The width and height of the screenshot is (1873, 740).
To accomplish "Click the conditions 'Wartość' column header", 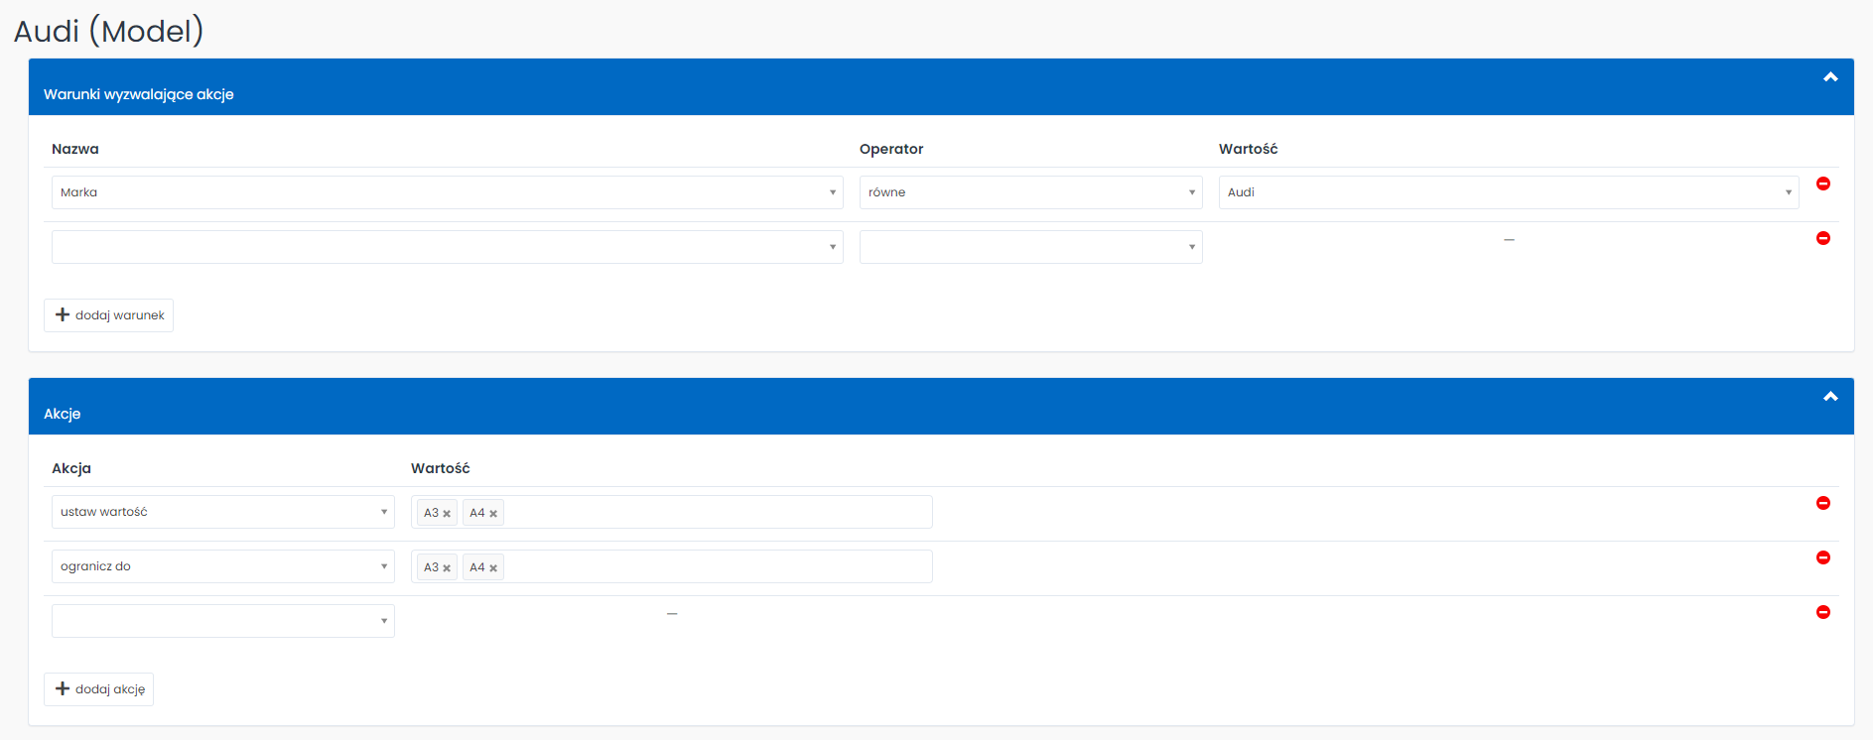I will (x=1248, y=149).
